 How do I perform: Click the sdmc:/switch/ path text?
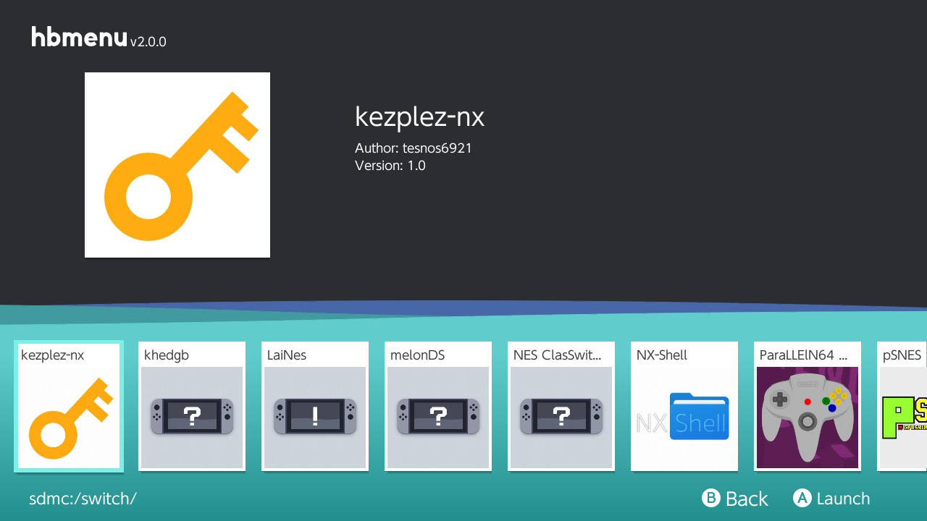(x=83, y=499)
